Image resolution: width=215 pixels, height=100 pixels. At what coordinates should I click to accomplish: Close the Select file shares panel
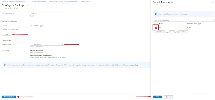213,2
